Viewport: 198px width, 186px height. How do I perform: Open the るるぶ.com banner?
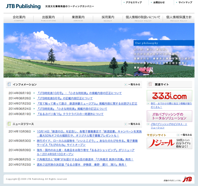tap(169, 96)
